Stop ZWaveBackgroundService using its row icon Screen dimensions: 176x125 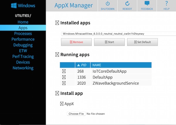point(64,83)
